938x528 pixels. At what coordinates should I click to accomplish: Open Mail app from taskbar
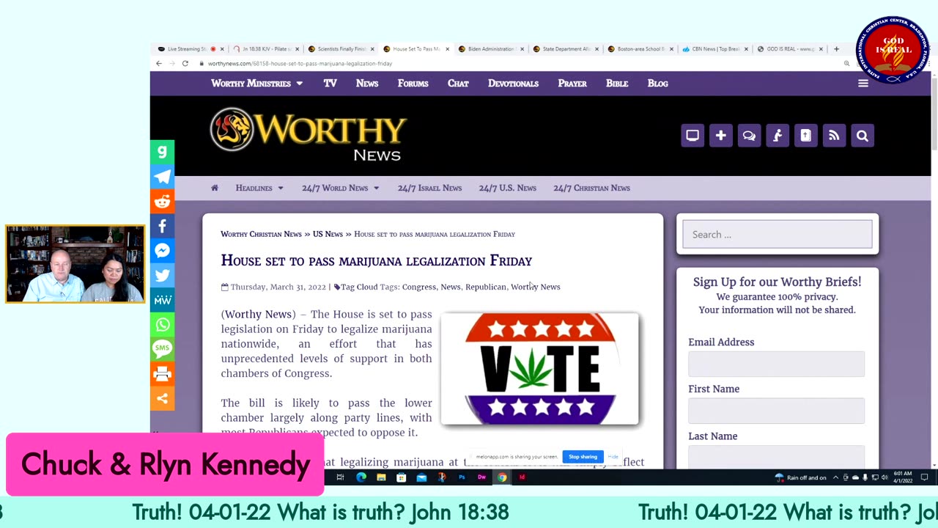point(421,477)
